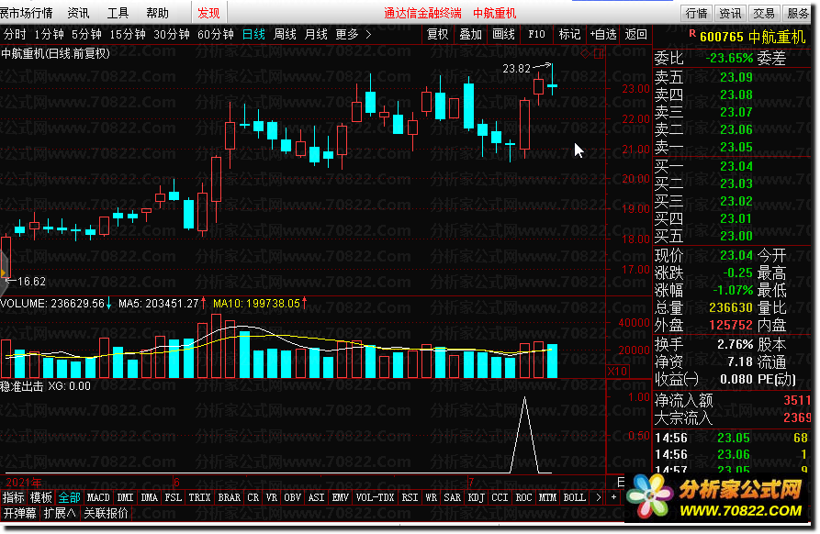Open the 资讯 menu in menu bar
Viewport: 820px width, 534px height.
tap(78, 13)
